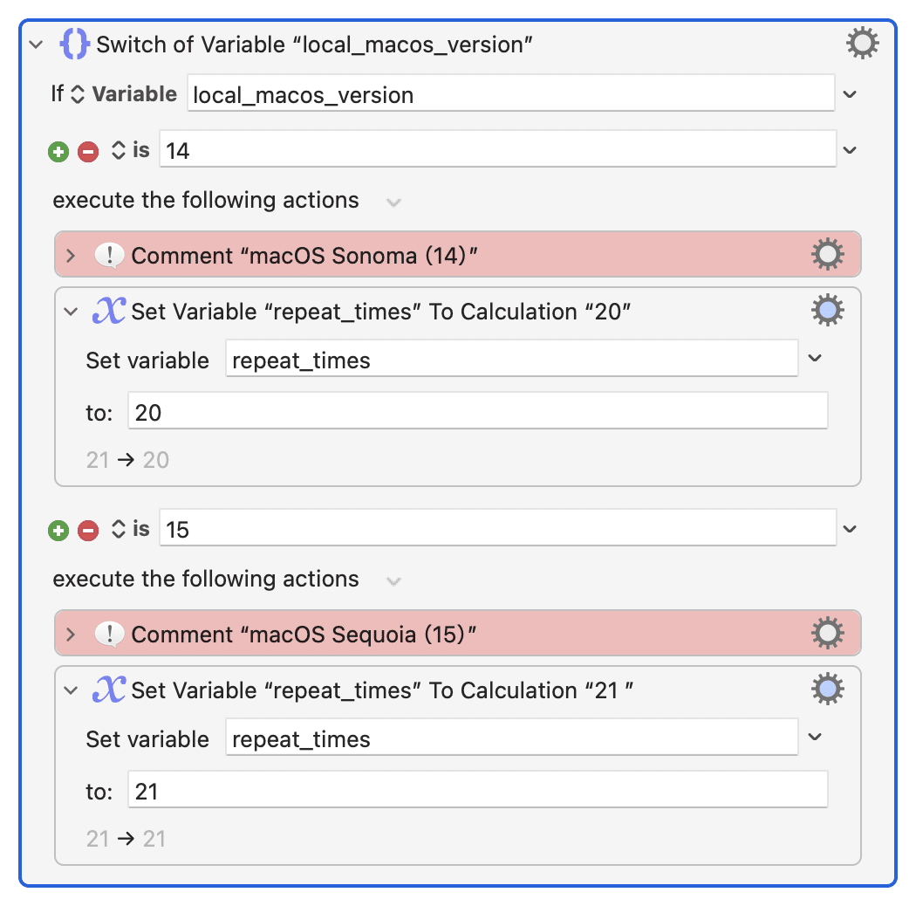
Task: Edit the "to:" field containing 21
Action: (x=478, y=790)
